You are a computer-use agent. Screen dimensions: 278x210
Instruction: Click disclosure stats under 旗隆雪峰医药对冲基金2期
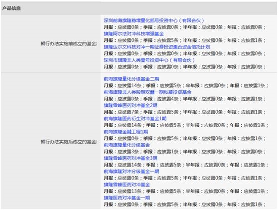tap(185, 112)
